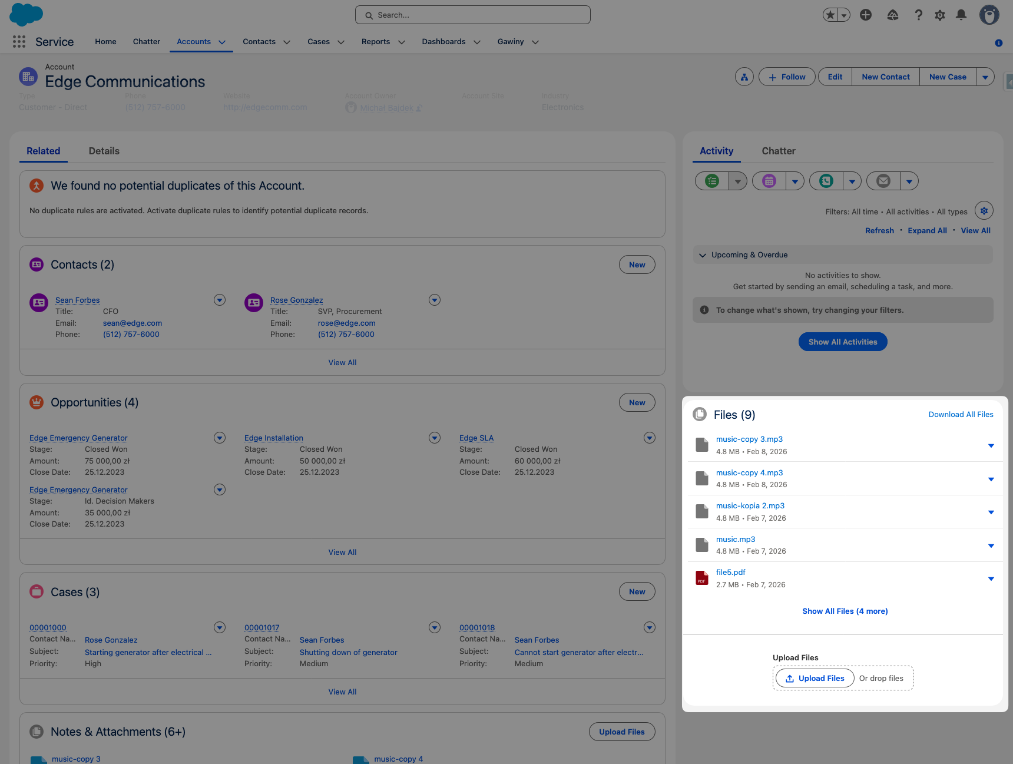This screenshot has width=1013, height=764.
Task: Click the notifications bell icon
Action: [962, 15]
